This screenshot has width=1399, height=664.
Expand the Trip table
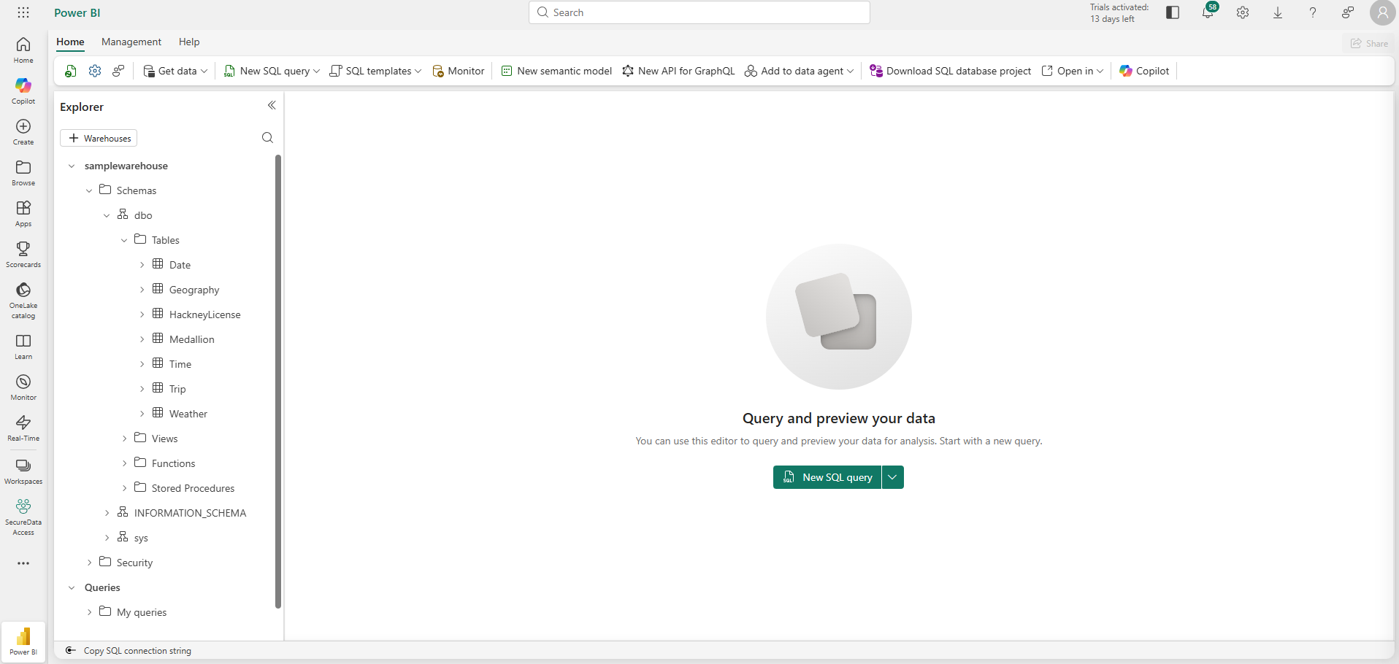pos(142,390)
